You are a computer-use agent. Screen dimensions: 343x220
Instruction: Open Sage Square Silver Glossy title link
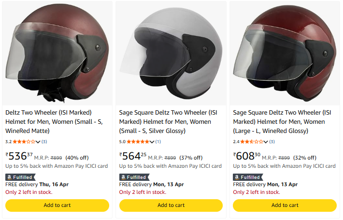click(167, 121)
